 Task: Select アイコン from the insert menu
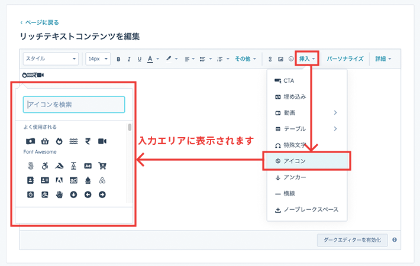click(307, 161)
